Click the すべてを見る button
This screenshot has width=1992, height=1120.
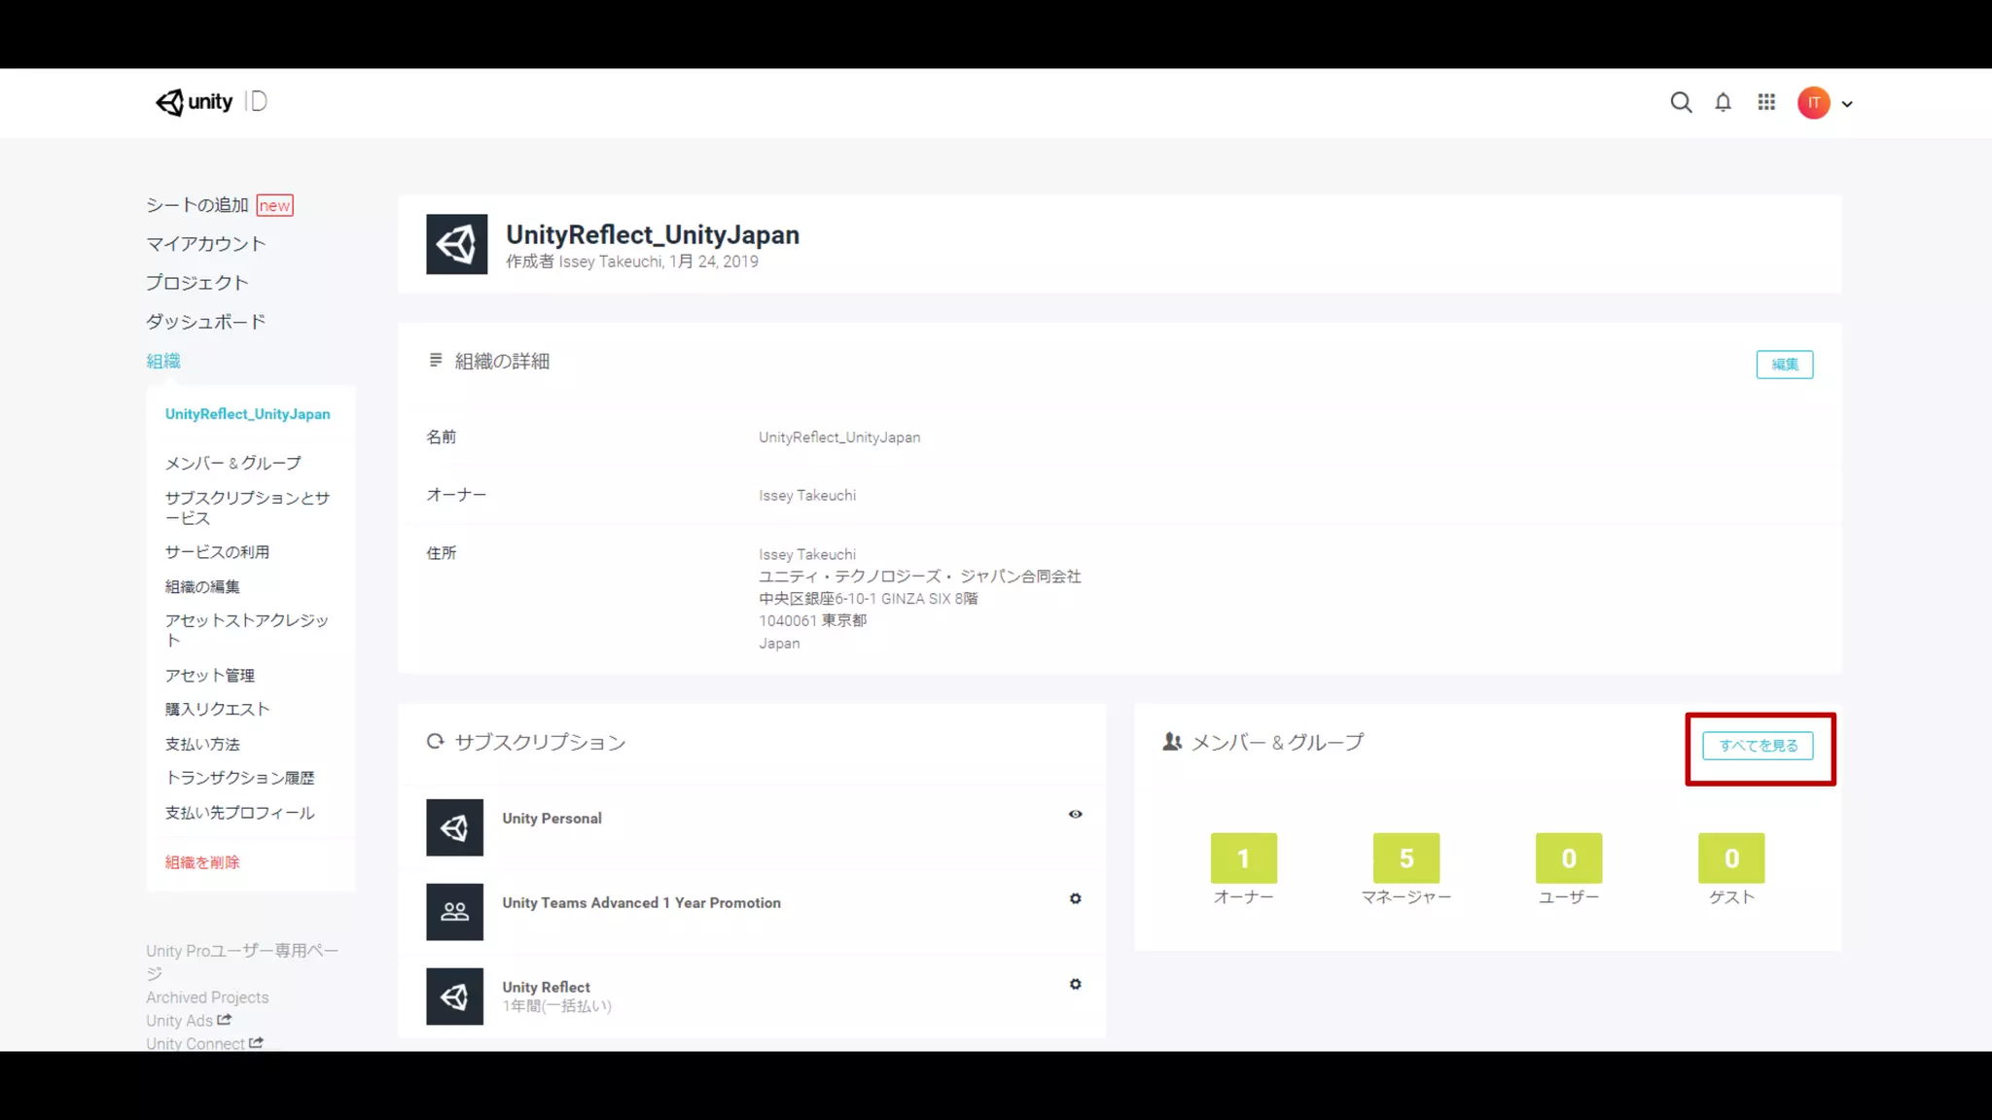1758,746
